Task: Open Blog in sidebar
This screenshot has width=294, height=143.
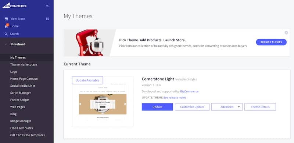Action: point(13,114)
